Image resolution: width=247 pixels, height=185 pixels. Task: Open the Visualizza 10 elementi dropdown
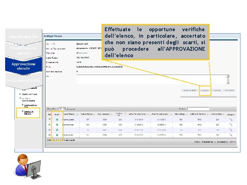[62, 109]
